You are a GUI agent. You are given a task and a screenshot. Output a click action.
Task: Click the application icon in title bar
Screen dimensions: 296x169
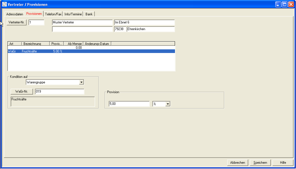point(4,4)
